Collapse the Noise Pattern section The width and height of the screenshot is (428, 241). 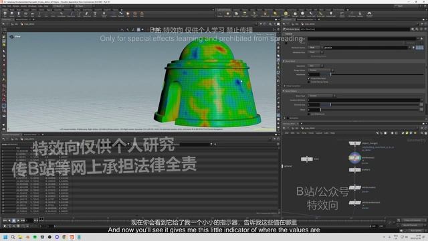point(284,91)
